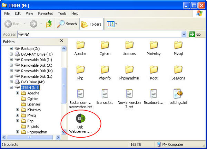Viewport: 207px width, 149px height.
Task: Select DVD Drive (M:) in folder tree
Action: [x=33, y=82]
